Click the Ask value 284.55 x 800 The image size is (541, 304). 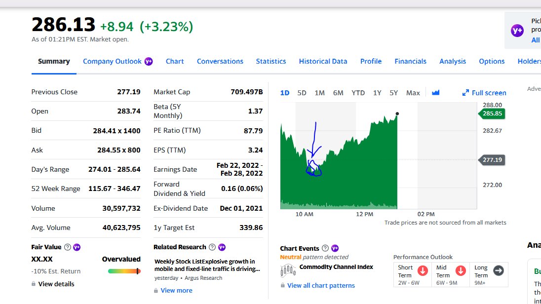coord(118,150)
